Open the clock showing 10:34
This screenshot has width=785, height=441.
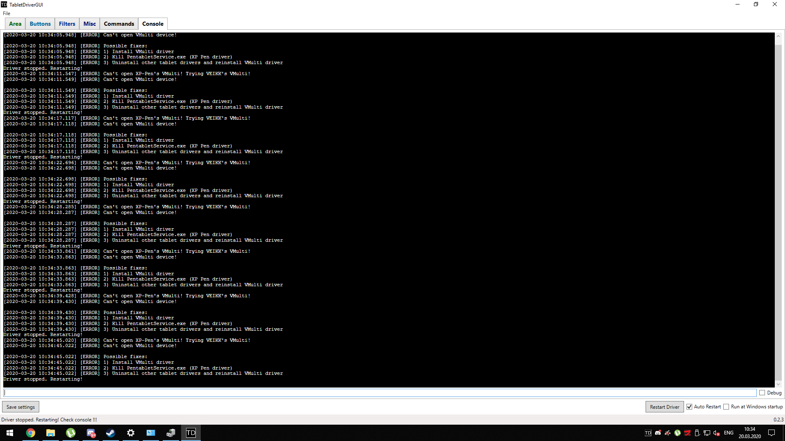pos(749,433)
